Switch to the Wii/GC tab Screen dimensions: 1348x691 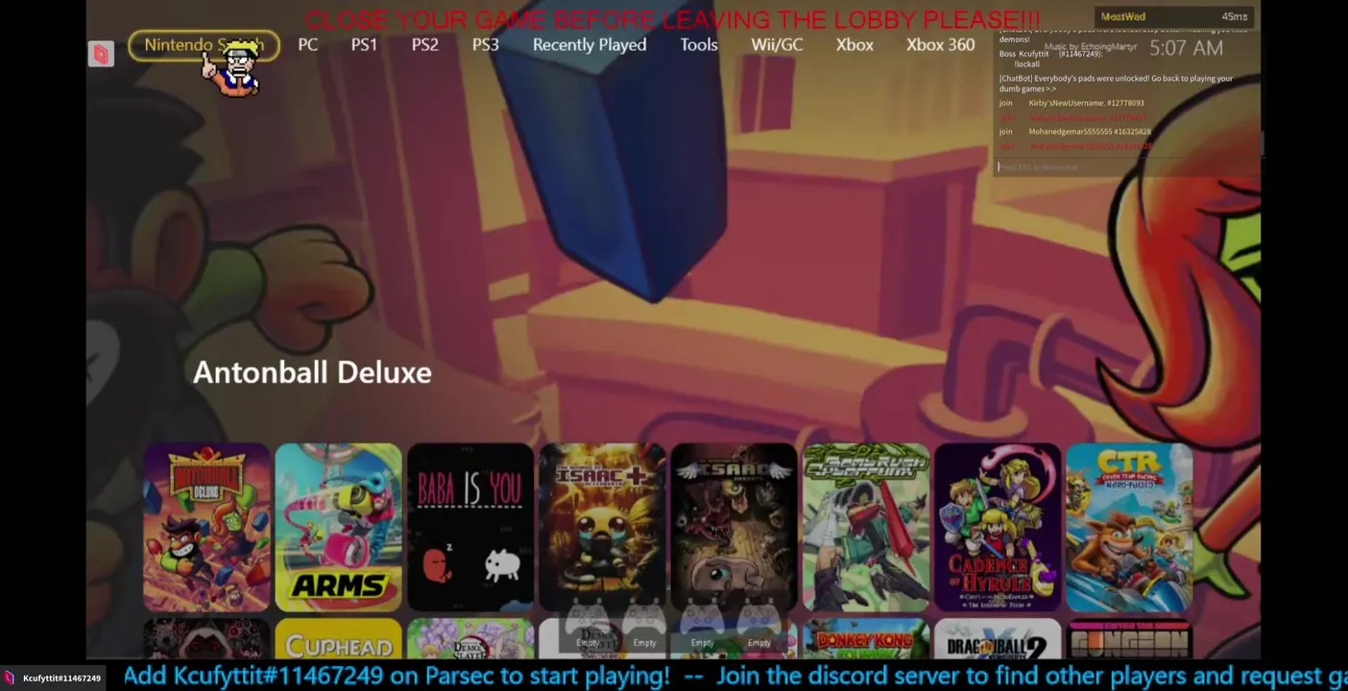click(x=777, y=45)
